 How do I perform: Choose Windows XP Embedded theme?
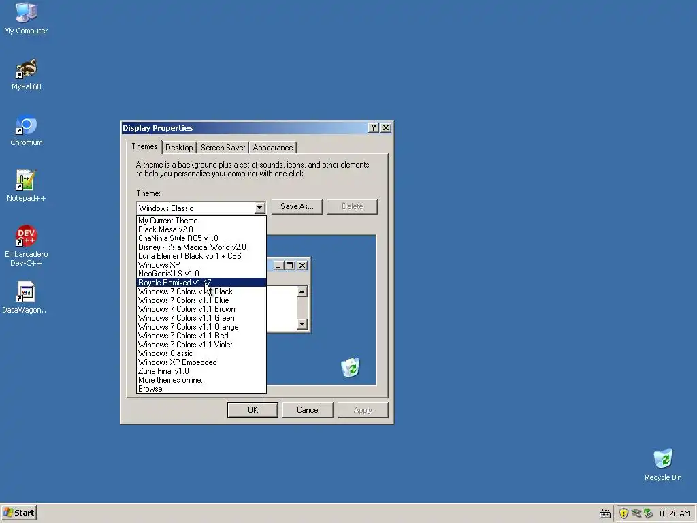point(201,362)
